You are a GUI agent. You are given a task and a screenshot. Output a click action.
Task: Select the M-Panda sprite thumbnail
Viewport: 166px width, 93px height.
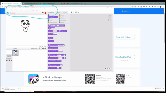pos(16,53)
